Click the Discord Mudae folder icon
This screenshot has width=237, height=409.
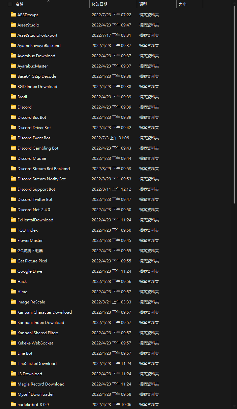(13, 158)
